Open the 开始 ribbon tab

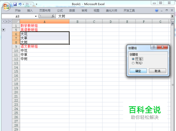click(18, 11)
